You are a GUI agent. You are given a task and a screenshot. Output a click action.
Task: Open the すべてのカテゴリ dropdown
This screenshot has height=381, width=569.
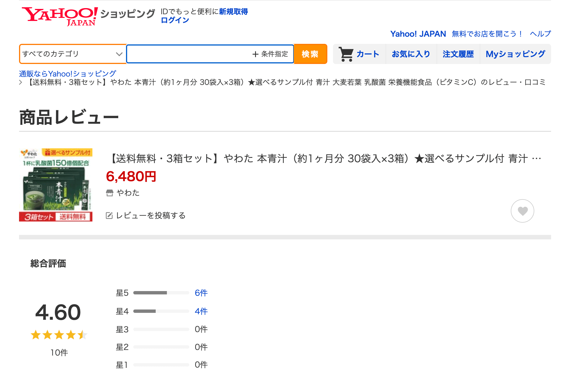coord(73,54)
